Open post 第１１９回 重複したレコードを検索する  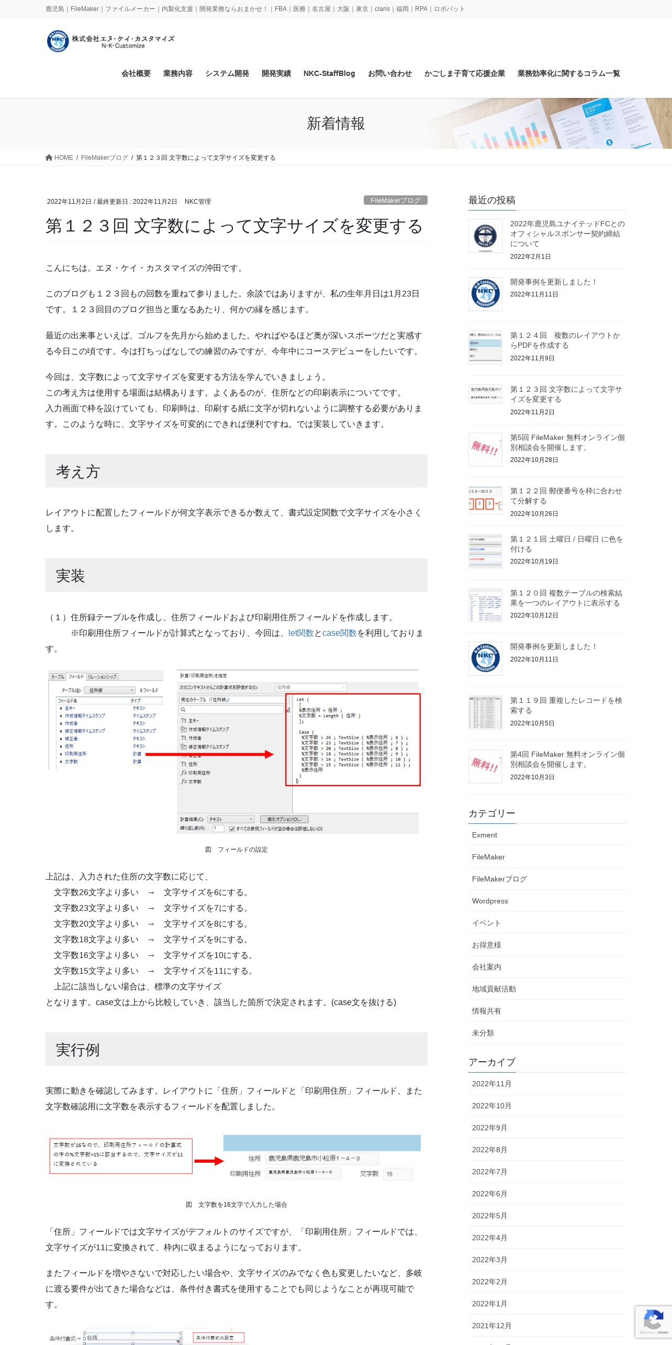tap(566, 705)
